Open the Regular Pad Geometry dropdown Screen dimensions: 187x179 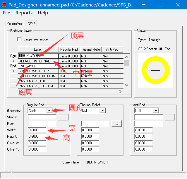[49, 111]
